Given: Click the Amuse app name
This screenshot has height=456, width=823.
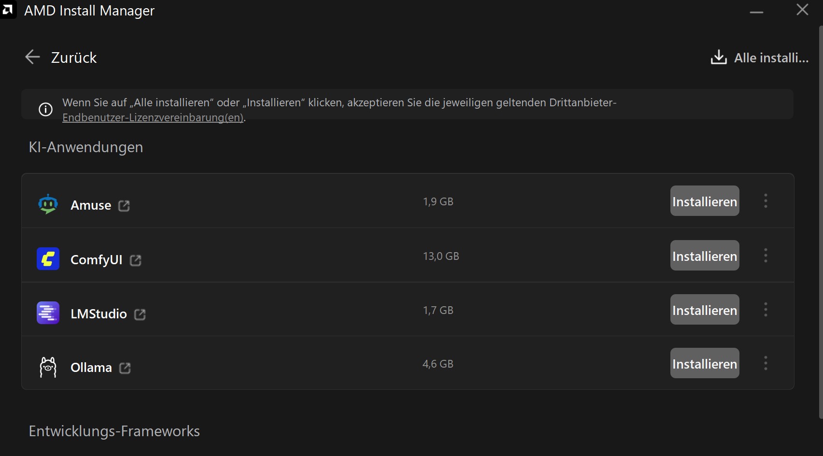Looking at the screenshot, I should coord(91,205).
